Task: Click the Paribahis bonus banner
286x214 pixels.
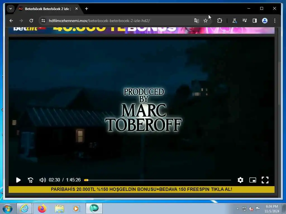Action: click(x=142, y=189)
